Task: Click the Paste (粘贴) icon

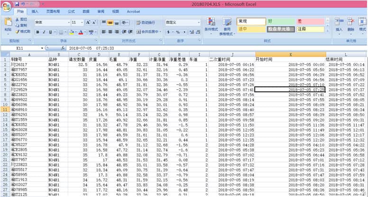Action: click(8, 24)
